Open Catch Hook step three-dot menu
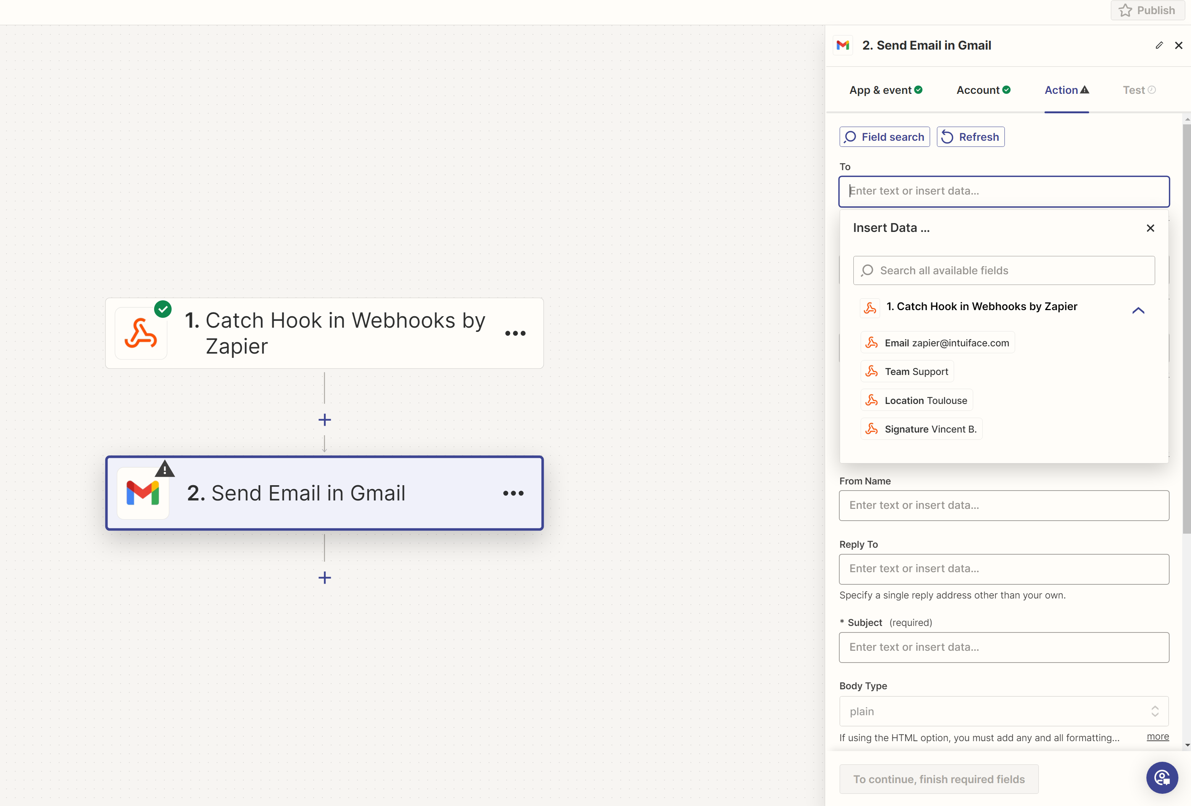The height and width of the screenshot is (806, 1191). click(x=515, y=333)
